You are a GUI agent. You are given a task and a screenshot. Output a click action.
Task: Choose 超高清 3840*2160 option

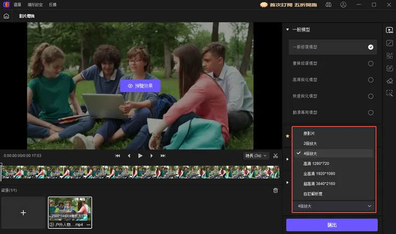point(333,184)
